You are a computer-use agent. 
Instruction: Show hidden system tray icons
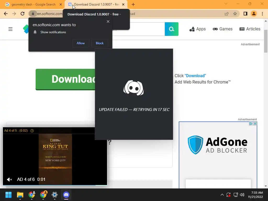coord(222,195)
